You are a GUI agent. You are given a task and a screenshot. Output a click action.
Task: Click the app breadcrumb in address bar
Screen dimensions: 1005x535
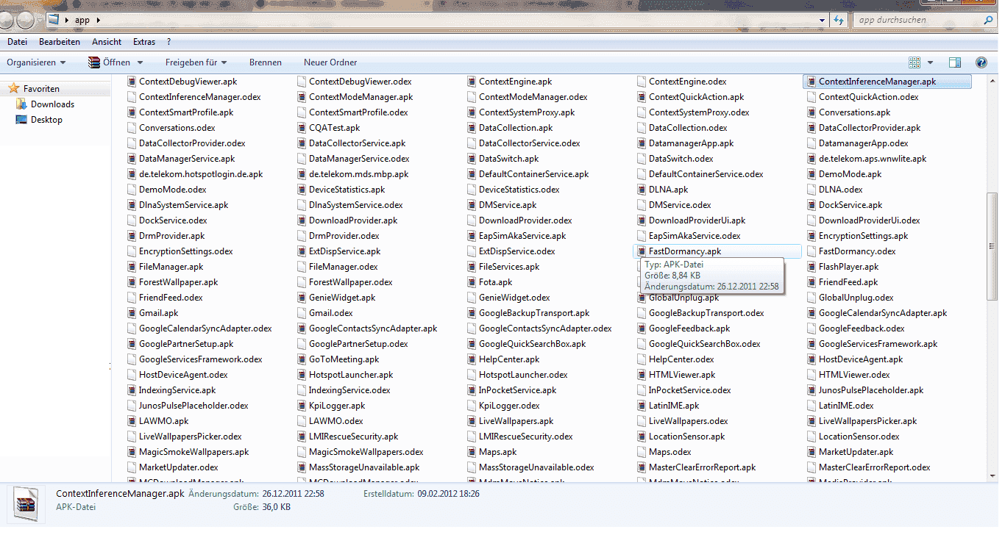pyautogui.click(x=82, y=20)
